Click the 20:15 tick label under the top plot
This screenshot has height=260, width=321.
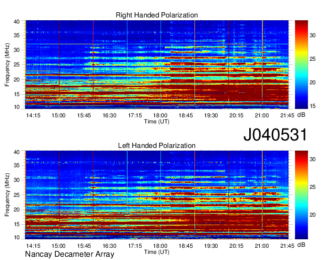(x=237, y=115)
